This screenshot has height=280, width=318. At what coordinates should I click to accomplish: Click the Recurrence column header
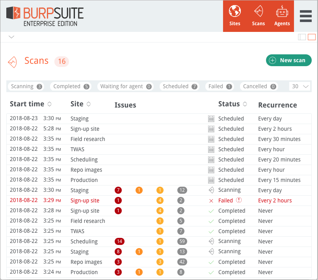point(277,105)
